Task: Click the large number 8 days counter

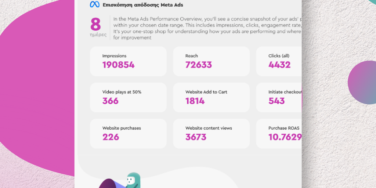Action: click(95, 24)
